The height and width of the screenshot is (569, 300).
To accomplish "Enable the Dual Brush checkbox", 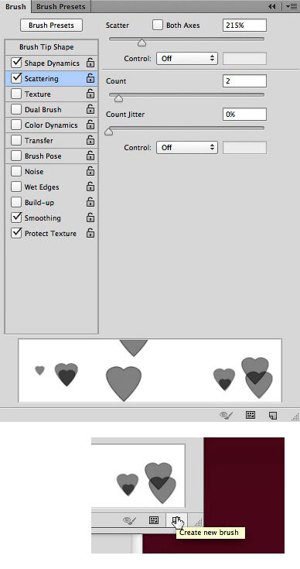I will 16,109.
